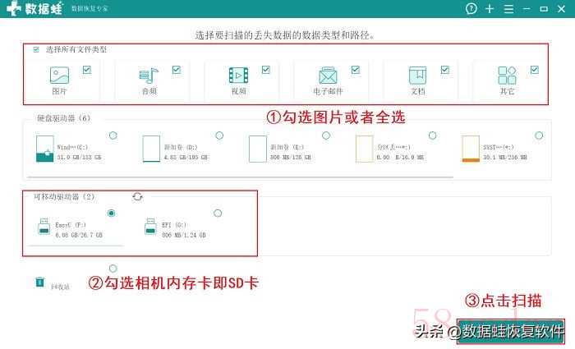
Task: Close the 数据蛙 window
Action: [x=561, y=9]
